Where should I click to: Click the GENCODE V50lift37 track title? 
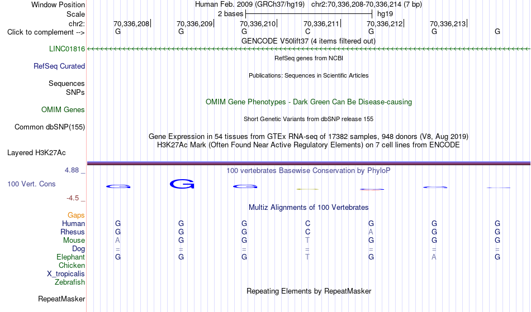click(308, 41)
